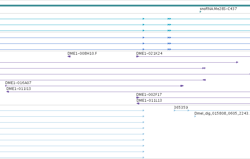This screenshot has width=250, height=159.
Task: Click the DME1-002F17 start arrow marker
Action: click(x=138, y=98)
